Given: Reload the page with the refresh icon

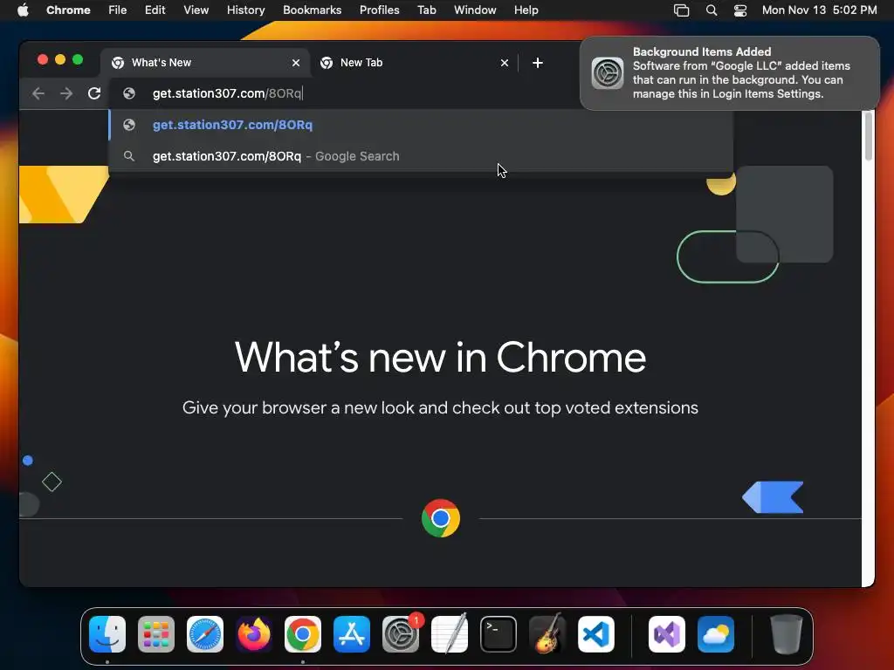Looking at the screenshot, I should pos(94,93).
